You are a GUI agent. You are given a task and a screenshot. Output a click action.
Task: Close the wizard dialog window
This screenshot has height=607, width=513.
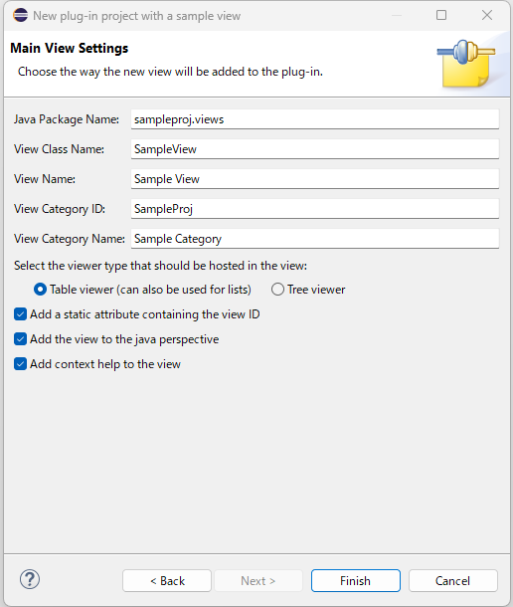487,15
